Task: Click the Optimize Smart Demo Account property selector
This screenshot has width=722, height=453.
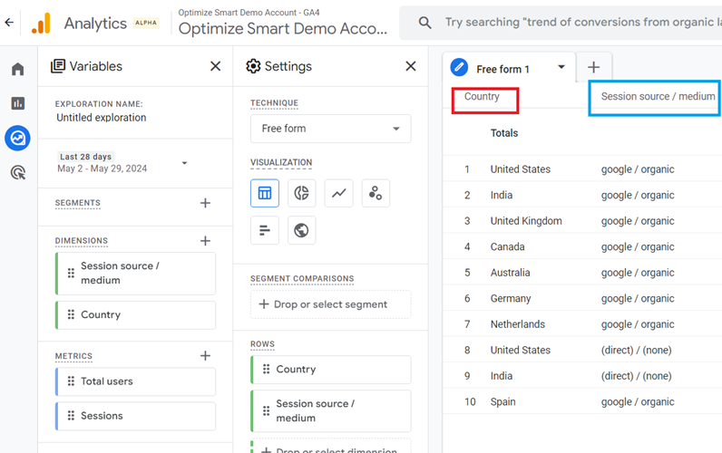Action: click(283, 23)
